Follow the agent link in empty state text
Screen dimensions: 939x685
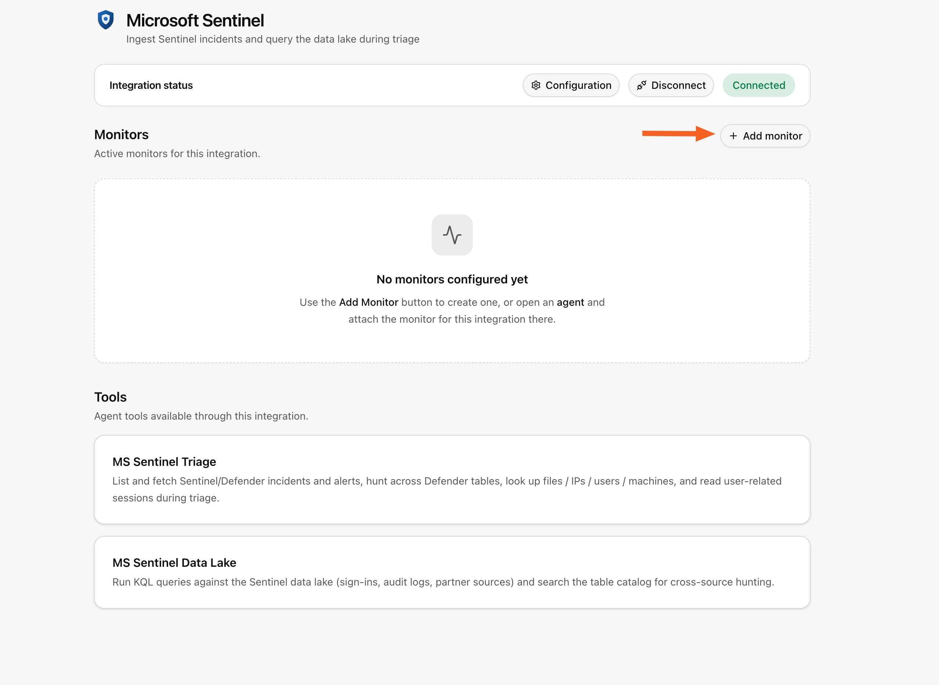click(x=570, y=302)
